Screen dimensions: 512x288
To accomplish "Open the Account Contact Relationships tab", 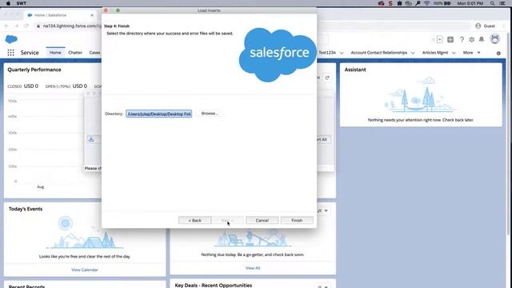I will (378, 53).
